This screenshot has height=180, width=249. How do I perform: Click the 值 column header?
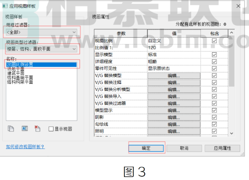(174, 33)
